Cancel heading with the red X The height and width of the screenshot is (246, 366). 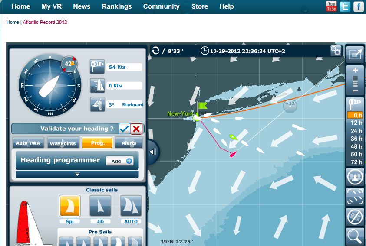point(136,129)
